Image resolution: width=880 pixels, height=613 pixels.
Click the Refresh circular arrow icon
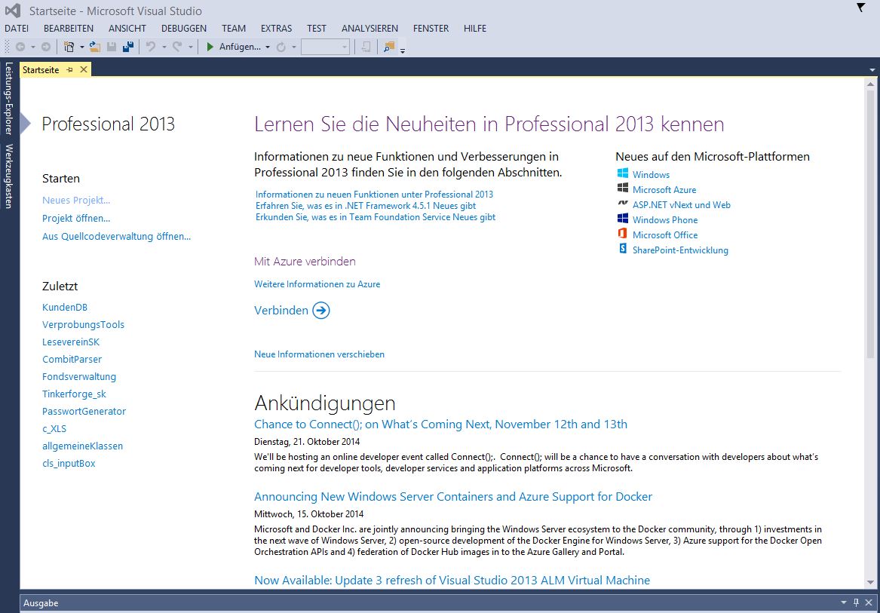(281, 48)
